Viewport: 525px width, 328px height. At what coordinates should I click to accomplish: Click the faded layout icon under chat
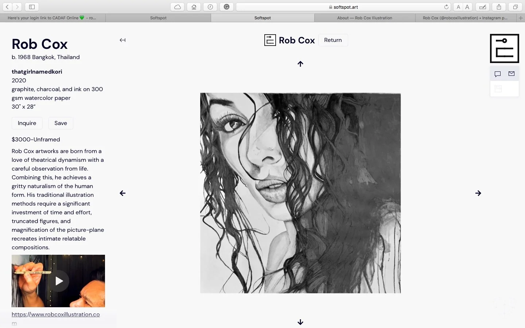498,89
